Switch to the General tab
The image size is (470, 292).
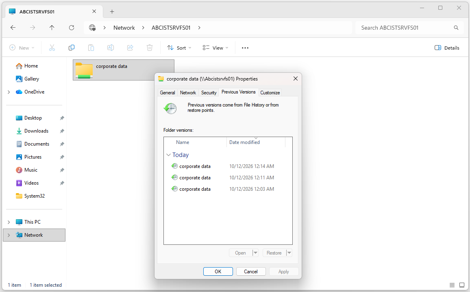tap(167, 93)
